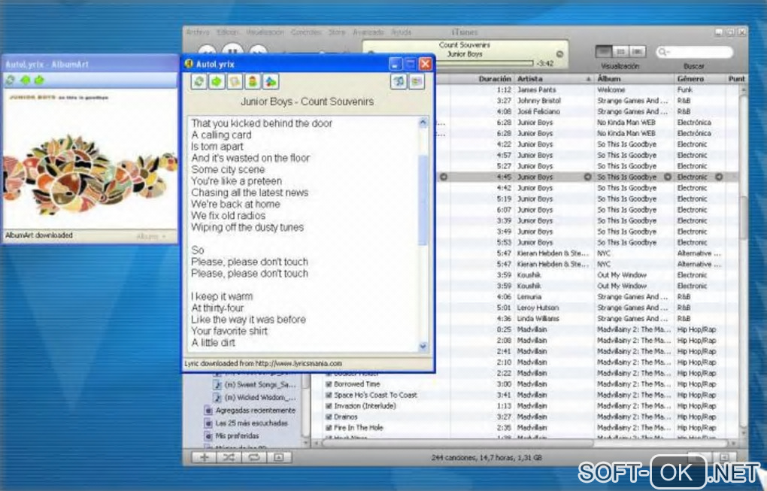The image size is (767, 491).
Task: Uncheck the Fire In The Hole checkbox
Action: click(x=329, y=428)
